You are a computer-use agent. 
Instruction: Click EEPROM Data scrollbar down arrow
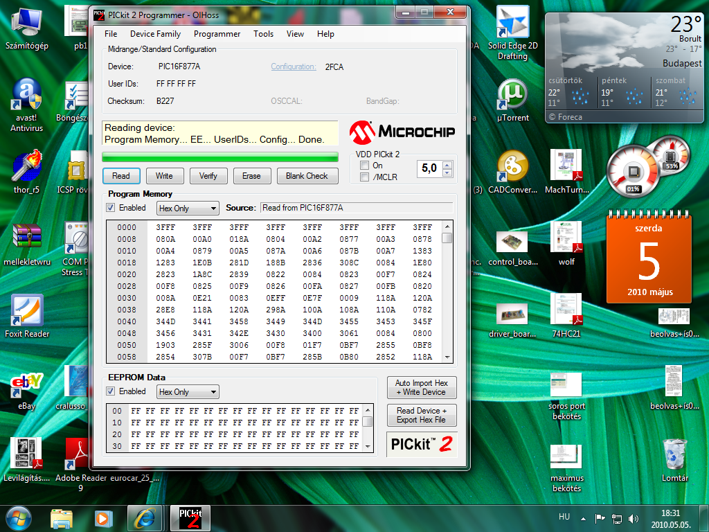368,447
